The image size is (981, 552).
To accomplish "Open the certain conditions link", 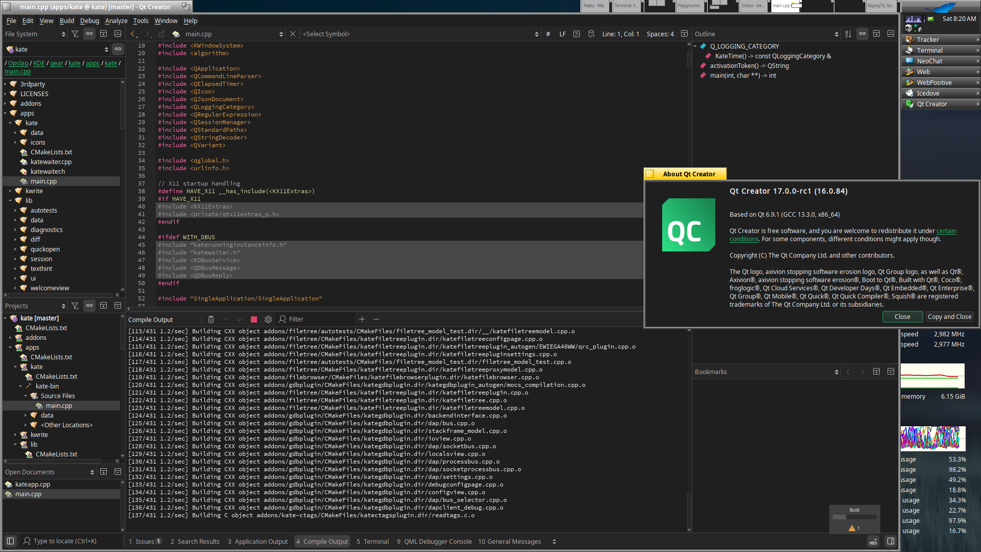I will click(x=946, y=231).
